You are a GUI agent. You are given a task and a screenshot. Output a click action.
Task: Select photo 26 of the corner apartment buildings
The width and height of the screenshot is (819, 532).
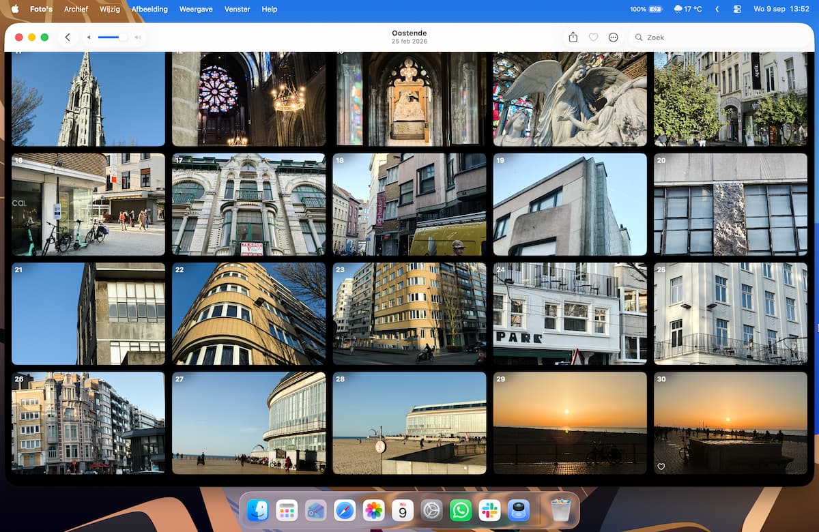(89, 423)
